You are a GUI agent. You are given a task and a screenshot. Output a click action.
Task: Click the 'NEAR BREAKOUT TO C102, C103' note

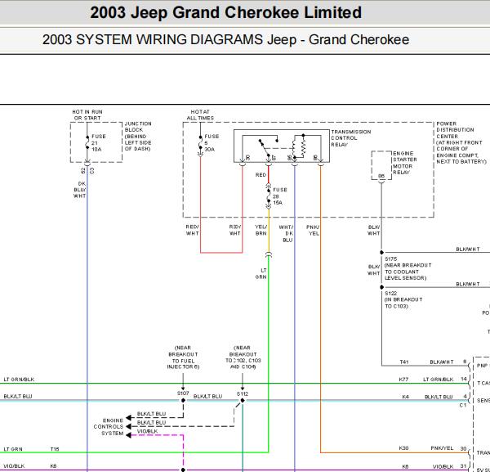click(243, 357)
